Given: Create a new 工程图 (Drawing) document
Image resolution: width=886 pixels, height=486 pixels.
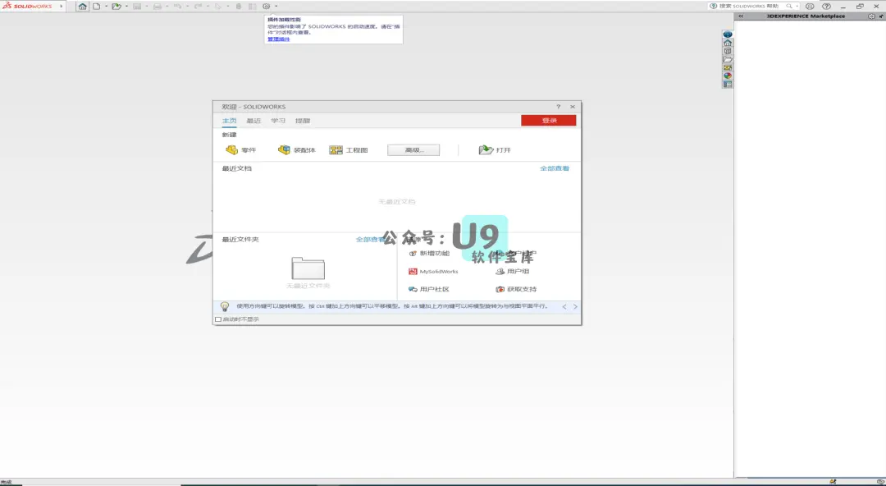Looking at the screenshot, I should tap(349, 150).
